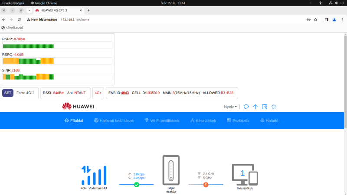Open ENB ID 4043 link
The width and height of the screenshot is (347, 195).
(125, 93)
